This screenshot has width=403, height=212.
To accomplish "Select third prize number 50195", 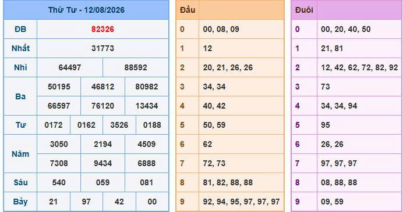I will tap(59, 87).
